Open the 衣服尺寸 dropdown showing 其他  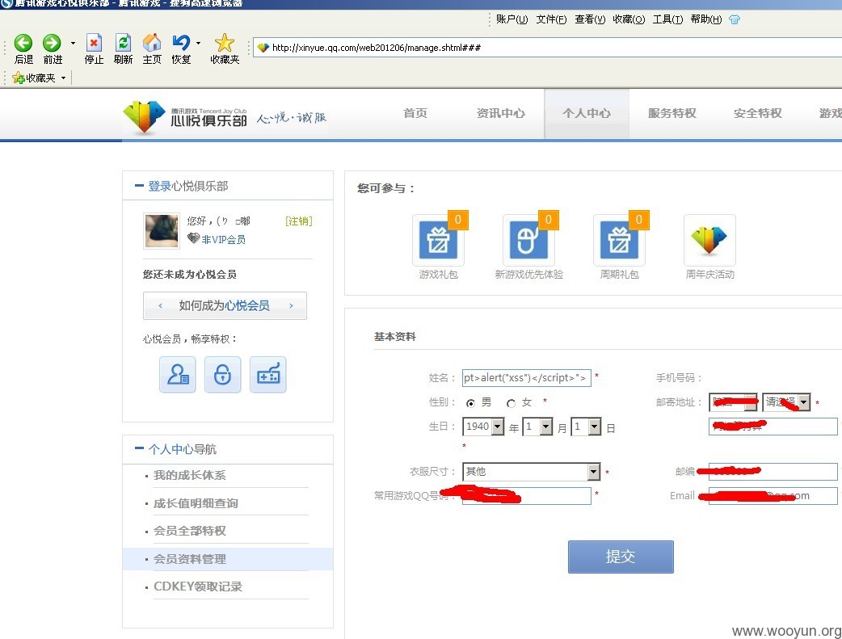[x=531, y=472]
